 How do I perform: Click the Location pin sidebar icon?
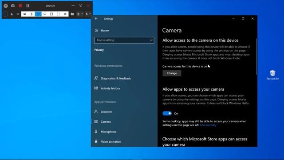pos(96,112)
